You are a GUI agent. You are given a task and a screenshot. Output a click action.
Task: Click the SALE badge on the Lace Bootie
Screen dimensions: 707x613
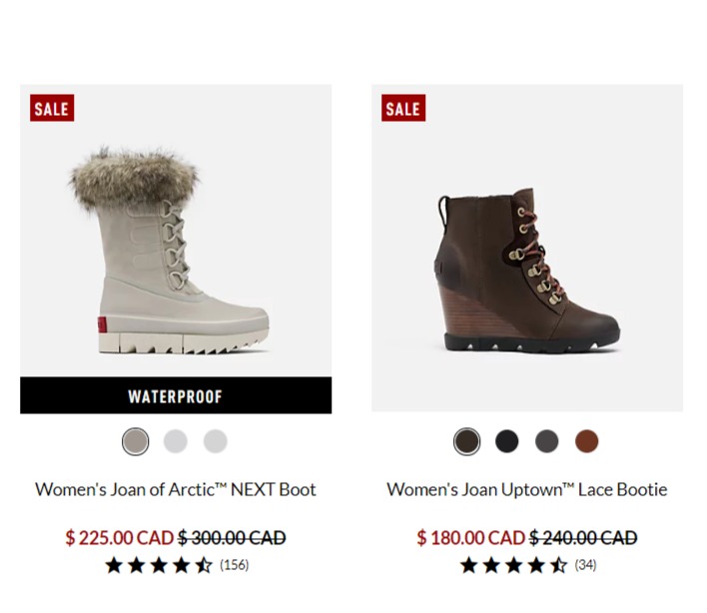pos(403,108)
